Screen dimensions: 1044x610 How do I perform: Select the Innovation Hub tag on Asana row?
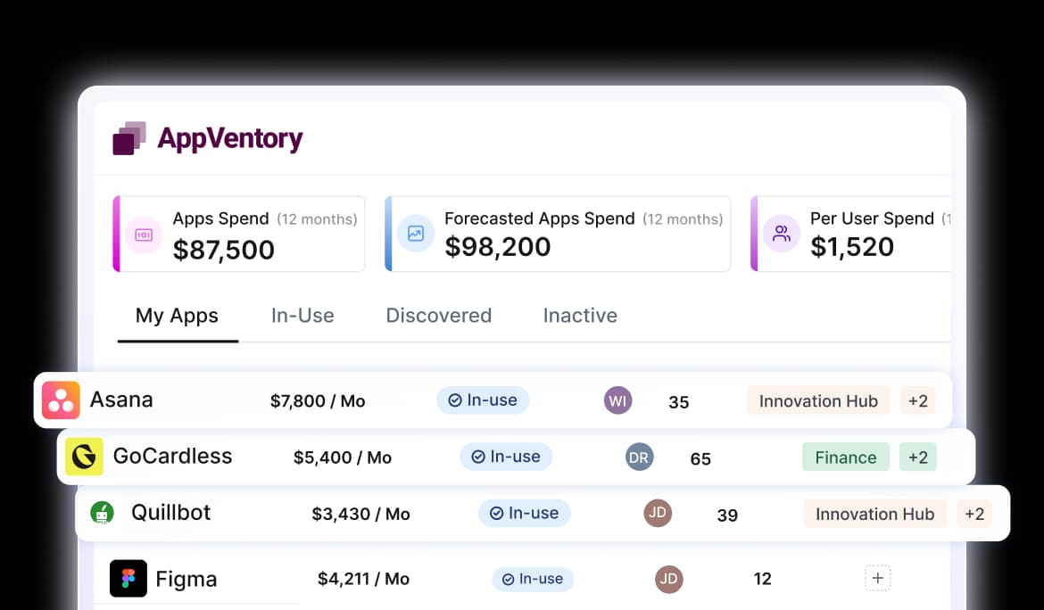pyautogui.click(x=818, y=400)
